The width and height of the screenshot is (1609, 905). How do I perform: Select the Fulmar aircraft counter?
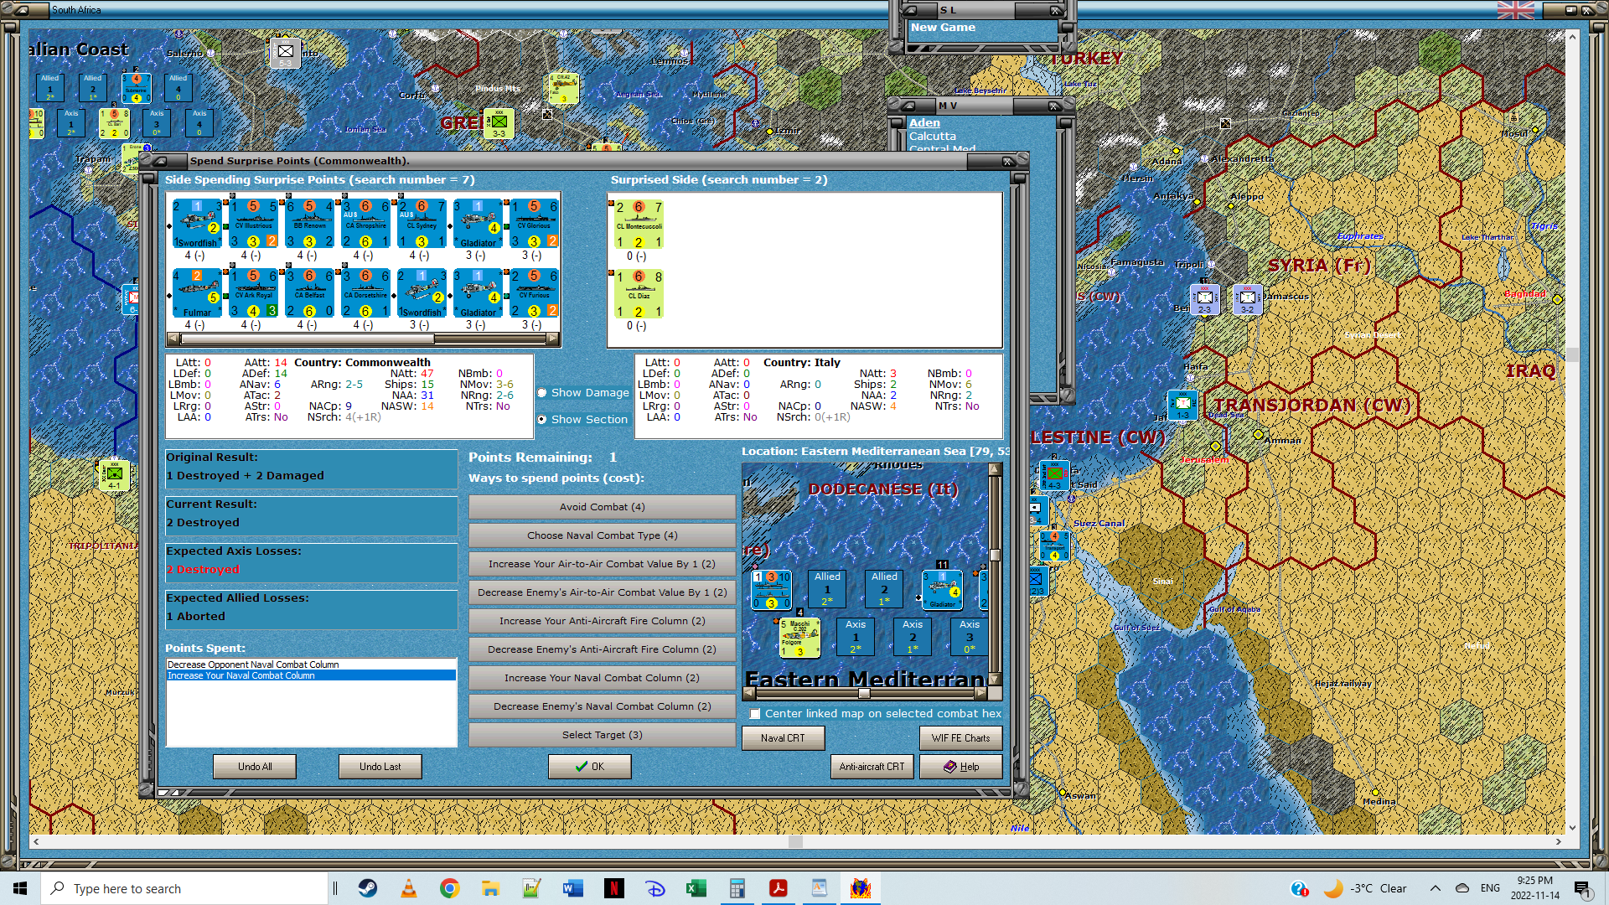[x=197, y=293]
